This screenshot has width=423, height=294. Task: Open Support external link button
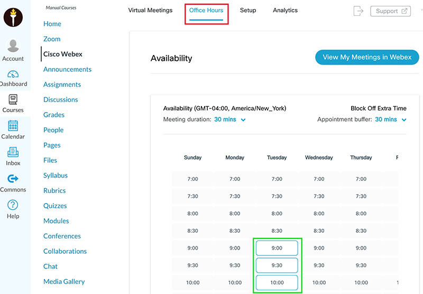tap(390, 11)
